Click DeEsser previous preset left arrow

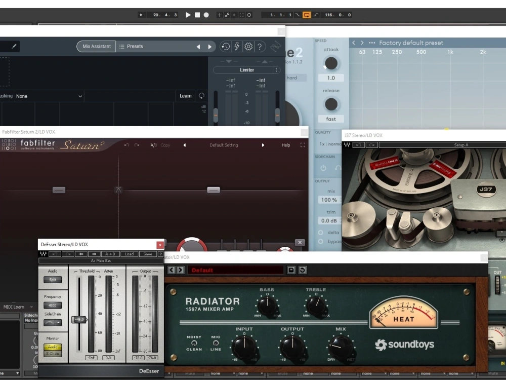[x=81, y=254]
